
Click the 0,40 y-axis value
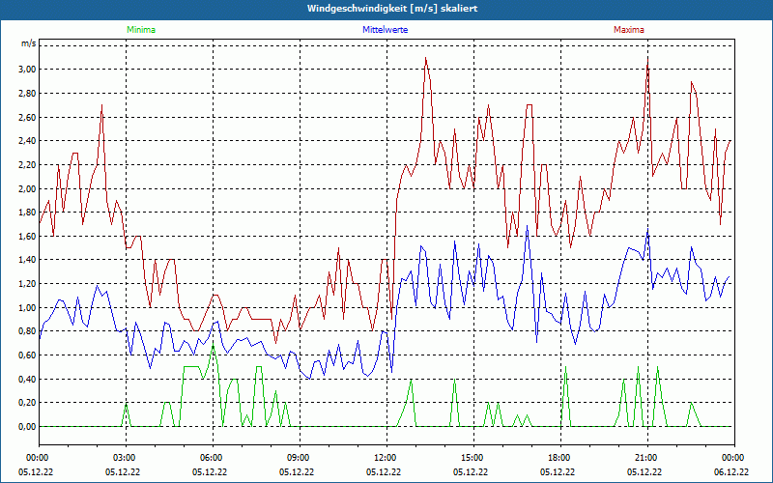pyautogui.click(x=28, y=379)
